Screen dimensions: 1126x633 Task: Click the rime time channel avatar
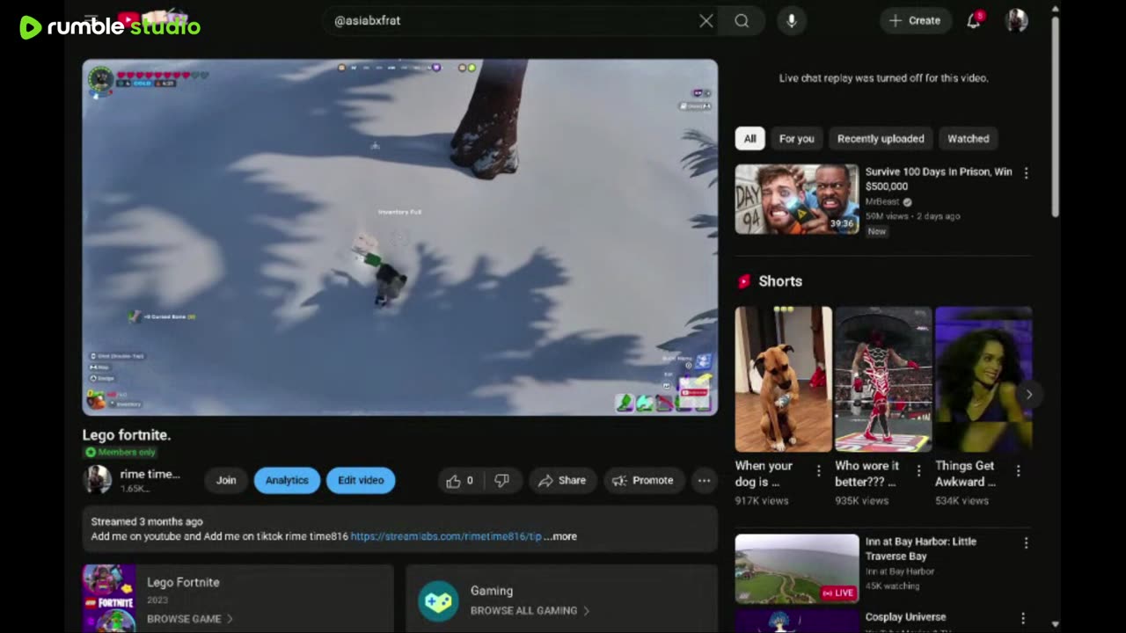pos(98,479)
